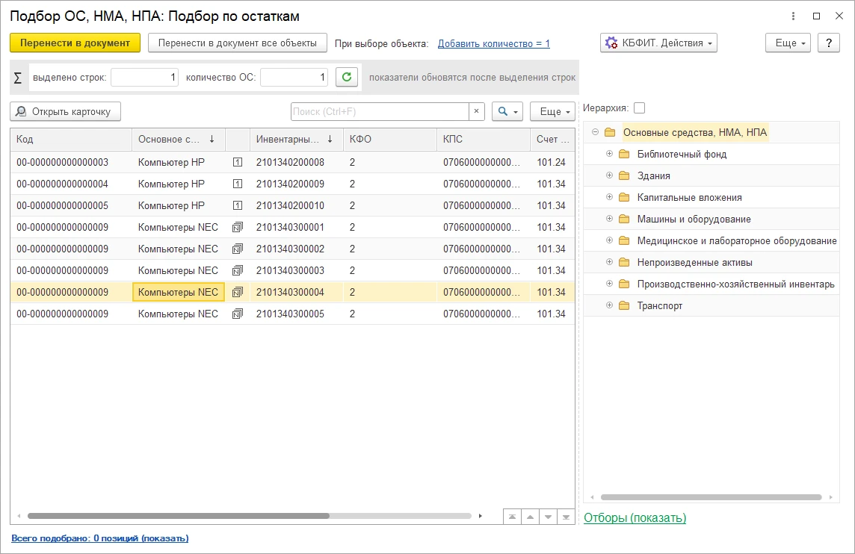Sort by the Код column header
855x554 pixels.
[x=71, y=140]
